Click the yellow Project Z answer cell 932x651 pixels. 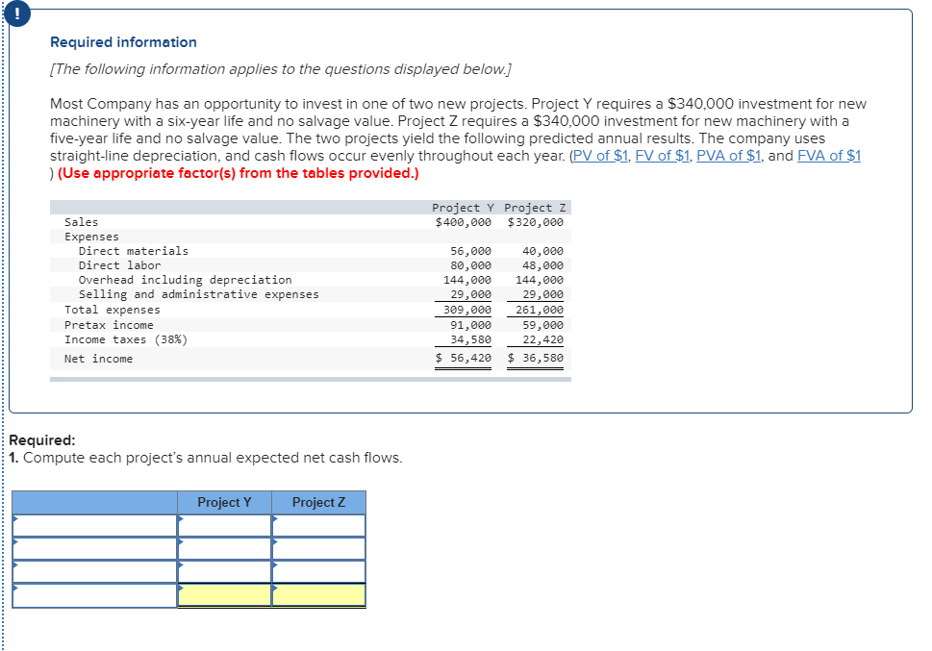(x=318, y=595)
